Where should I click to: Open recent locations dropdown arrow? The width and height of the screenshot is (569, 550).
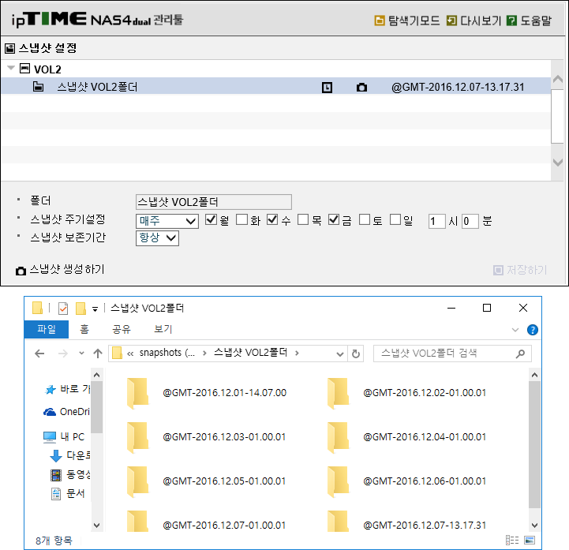coord(81,354)
